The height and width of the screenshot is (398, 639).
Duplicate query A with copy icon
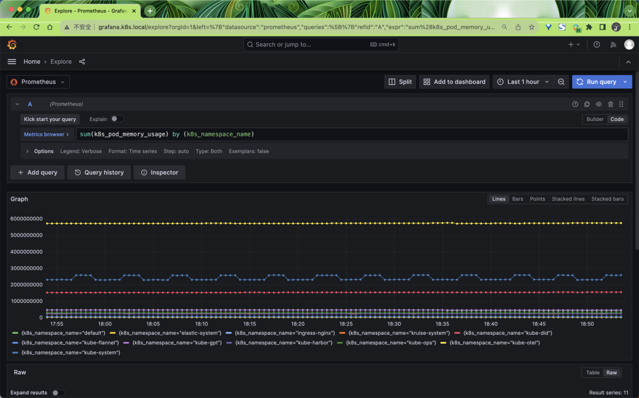(587, 104)
